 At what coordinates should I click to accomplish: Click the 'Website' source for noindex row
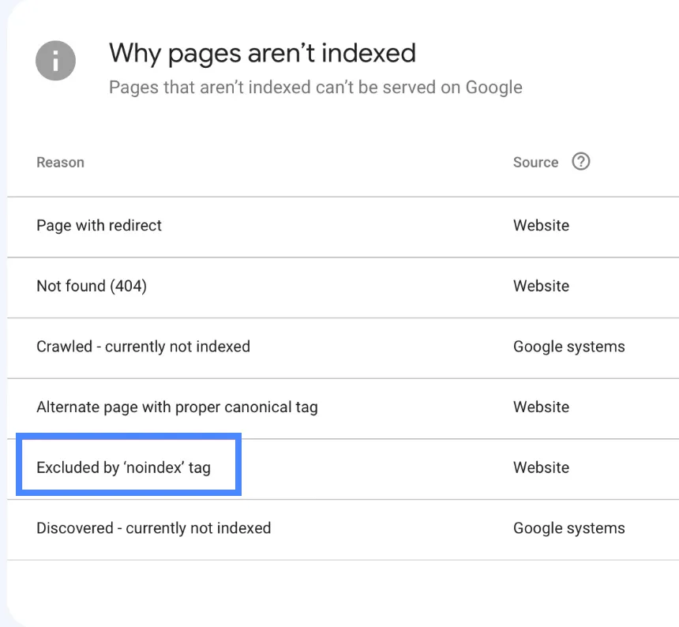541,467
